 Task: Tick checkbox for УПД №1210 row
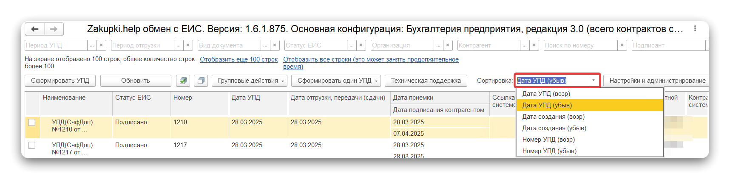pyautogui.click(x=32, y=122)
